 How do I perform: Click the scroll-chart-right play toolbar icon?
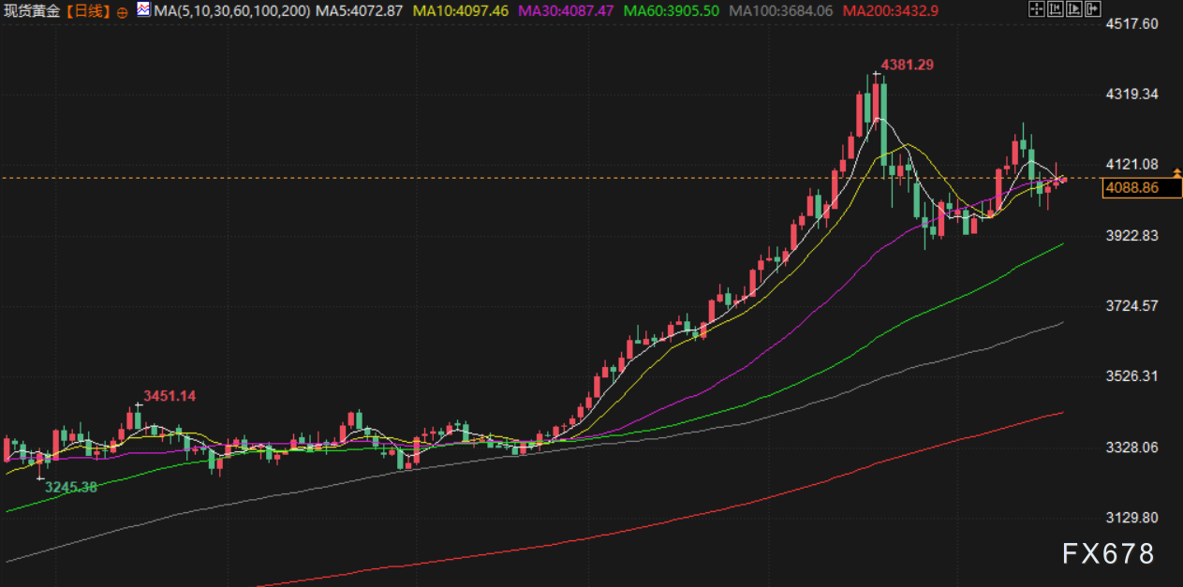1072,10
